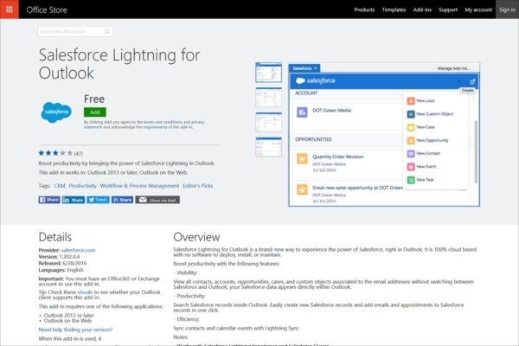The width and height of the screenshot is (519, 346).
Task: Click Great new sales opportunity crown icon
Action: click(302, 189)
